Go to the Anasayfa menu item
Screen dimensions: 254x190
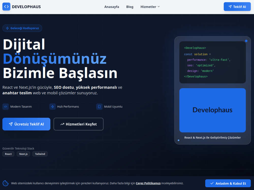point(112,7)
